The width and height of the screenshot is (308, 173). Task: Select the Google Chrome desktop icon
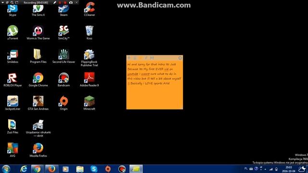38,80
